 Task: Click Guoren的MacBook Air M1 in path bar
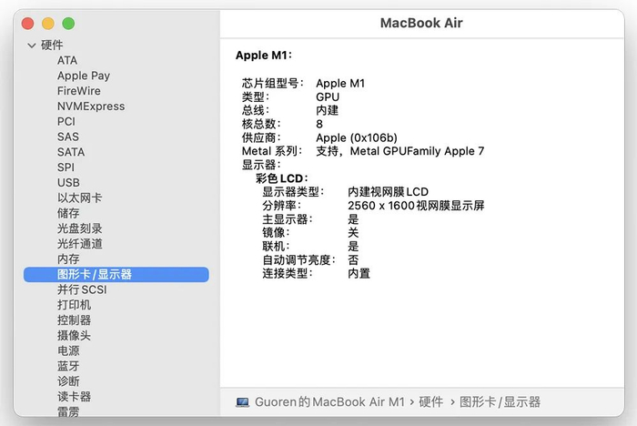pos(329,402)
